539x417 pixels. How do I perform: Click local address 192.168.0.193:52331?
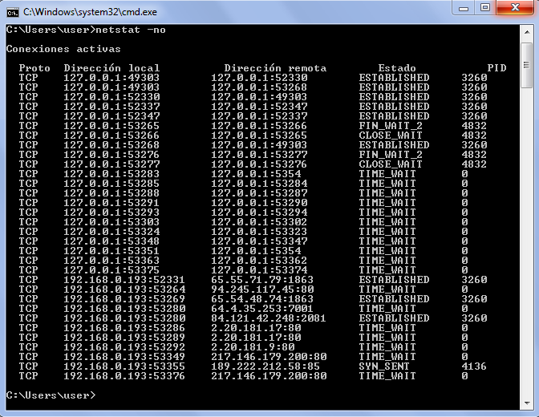click(x=124, y=280)
